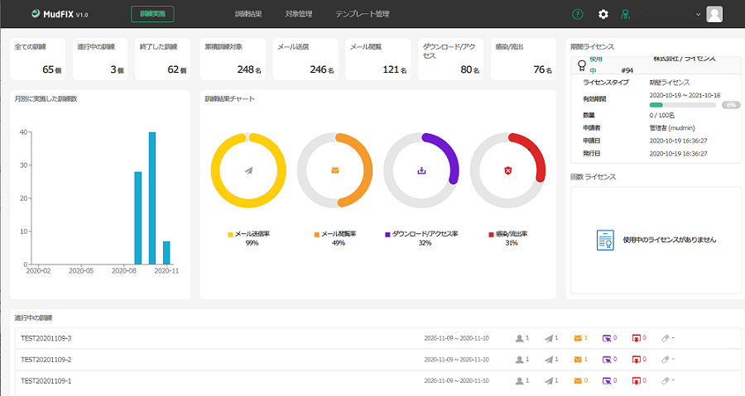Click the red shield icon in infection chart

[x=508, y=170]
